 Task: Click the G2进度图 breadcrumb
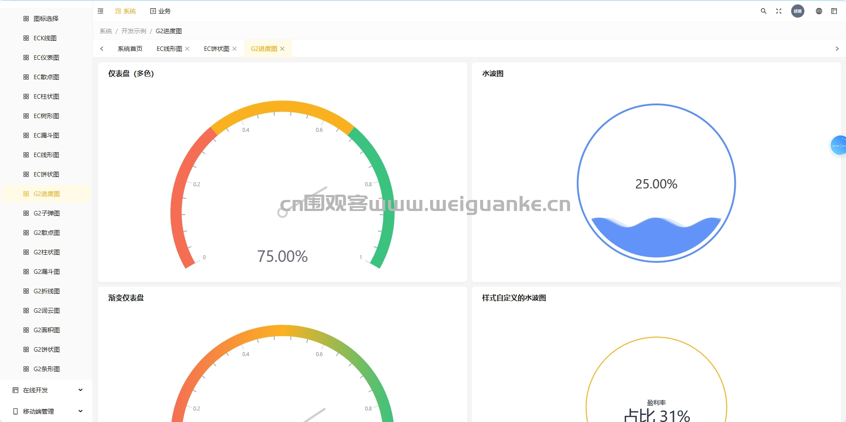[x=169, y=31]
